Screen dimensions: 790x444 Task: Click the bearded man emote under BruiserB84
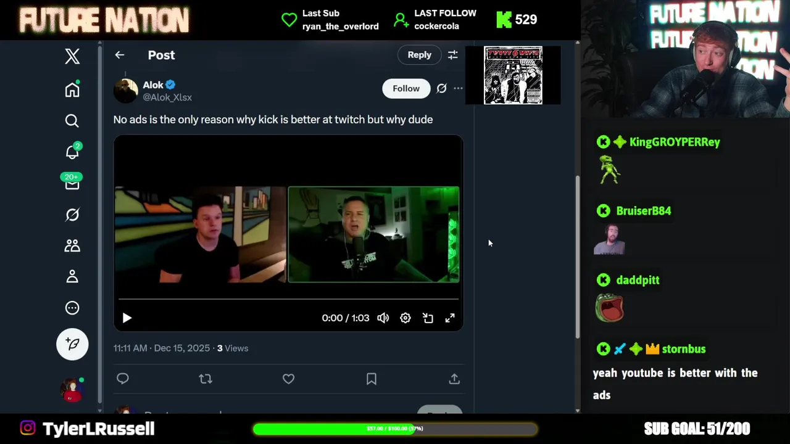tap(610, 239)
